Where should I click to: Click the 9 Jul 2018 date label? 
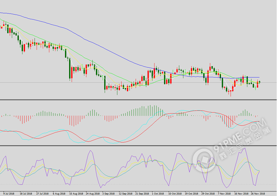pyautogui.click(x=8, y=193)
